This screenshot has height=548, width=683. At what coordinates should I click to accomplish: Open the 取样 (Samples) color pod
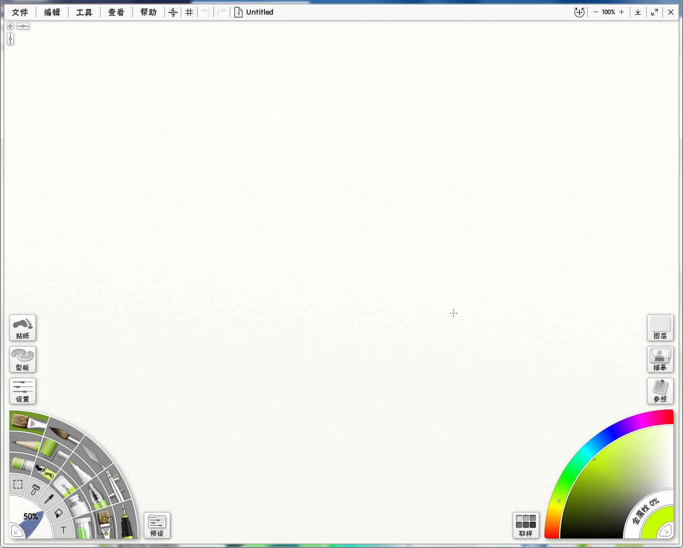pos(525,525)
